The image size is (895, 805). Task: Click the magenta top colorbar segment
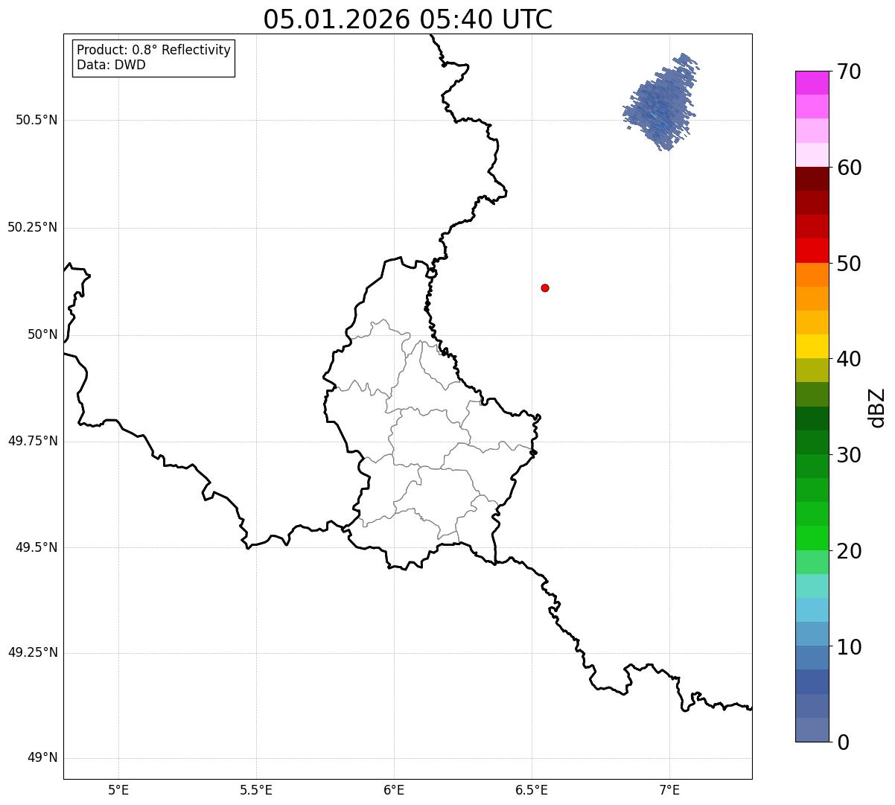[x=812, y=83]
